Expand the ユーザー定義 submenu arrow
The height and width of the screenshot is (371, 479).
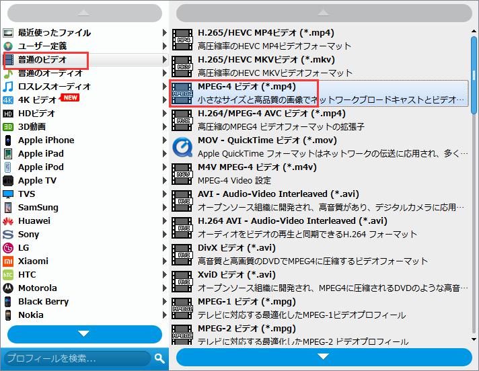click(165, 46)
